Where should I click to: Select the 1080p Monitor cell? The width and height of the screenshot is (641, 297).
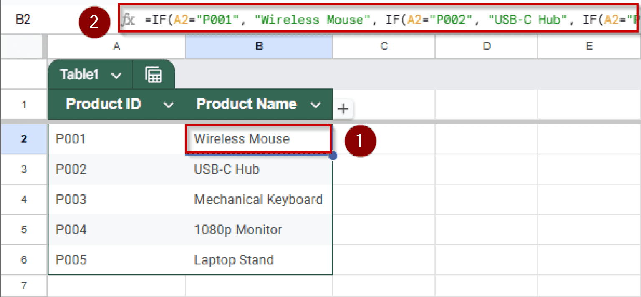[259, 229]
